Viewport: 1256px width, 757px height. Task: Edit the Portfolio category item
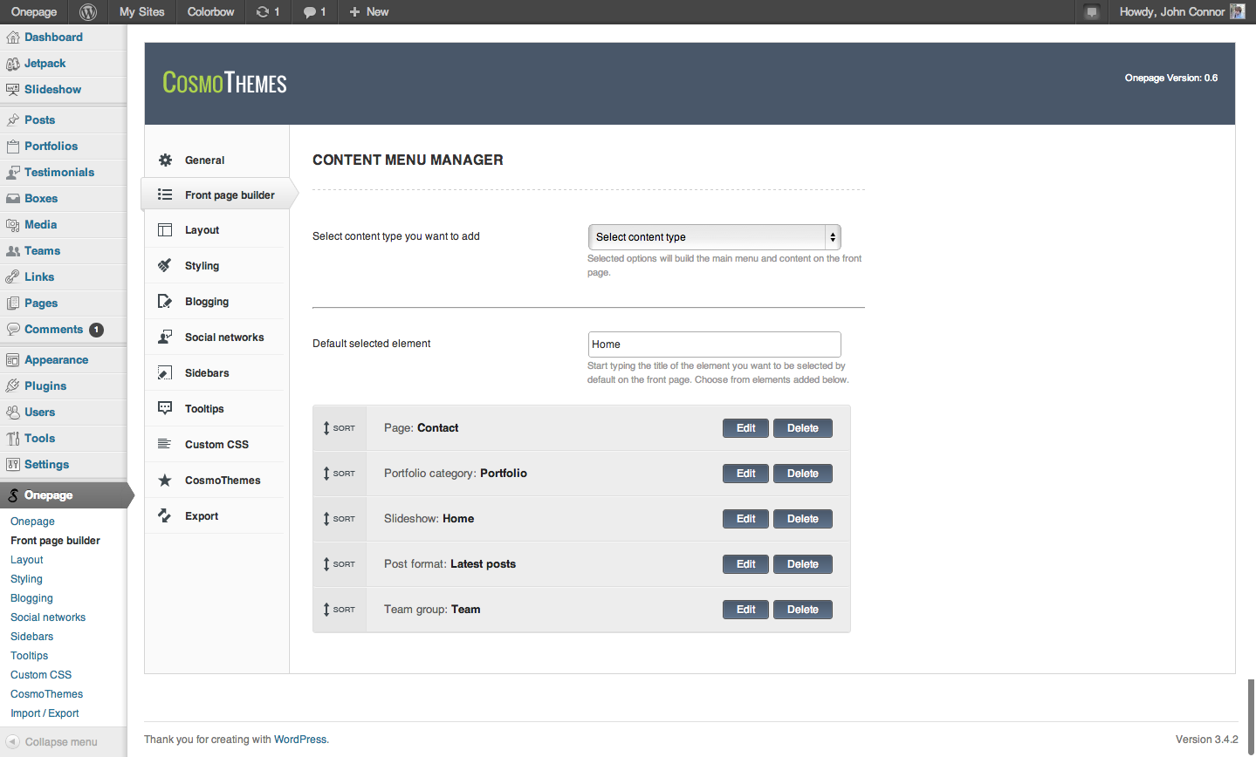tap(745, 474)
